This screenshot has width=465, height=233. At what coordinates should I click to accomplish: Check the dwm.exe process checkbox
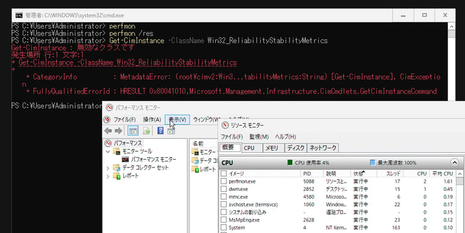[x=224, y=189]
